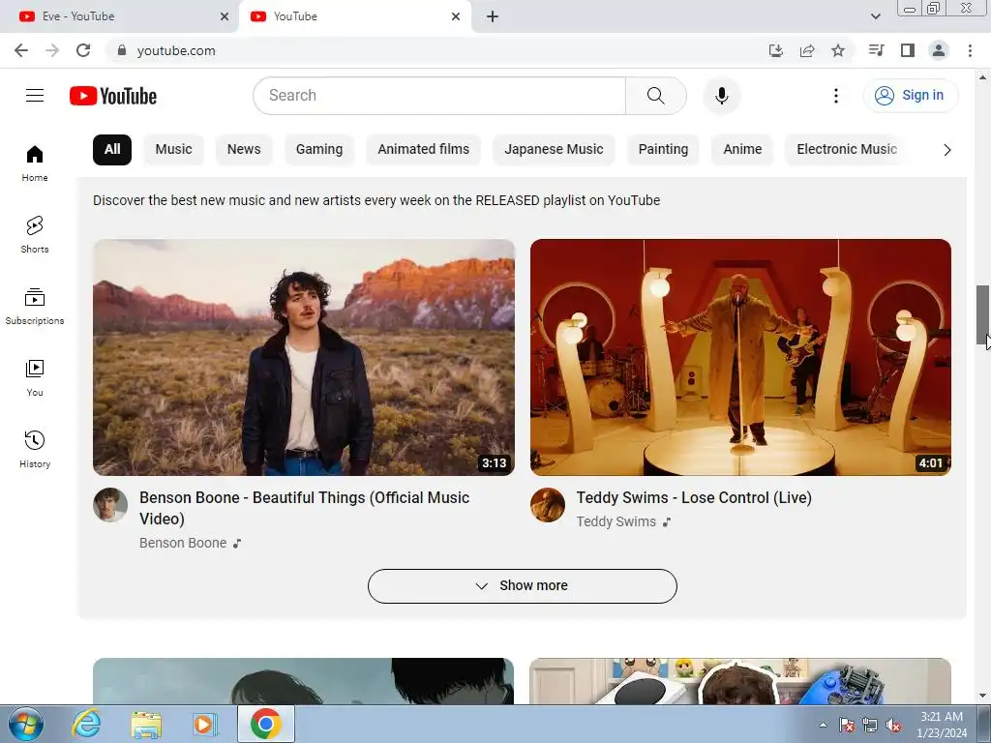This screenshot has height=743, width=991.
Task: Open tab search dropdown chevron
Action: (x=875, y=16)
